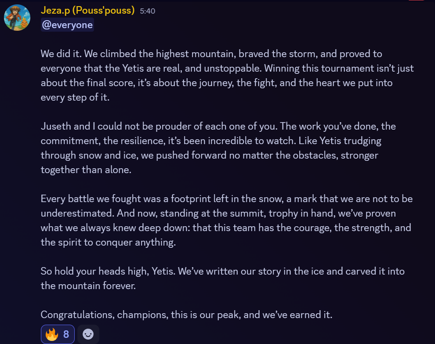Click the text "the spirit to conquer anything."
Image resolution: width=435 pixels, height=344 pixels.
pos(108,243)
